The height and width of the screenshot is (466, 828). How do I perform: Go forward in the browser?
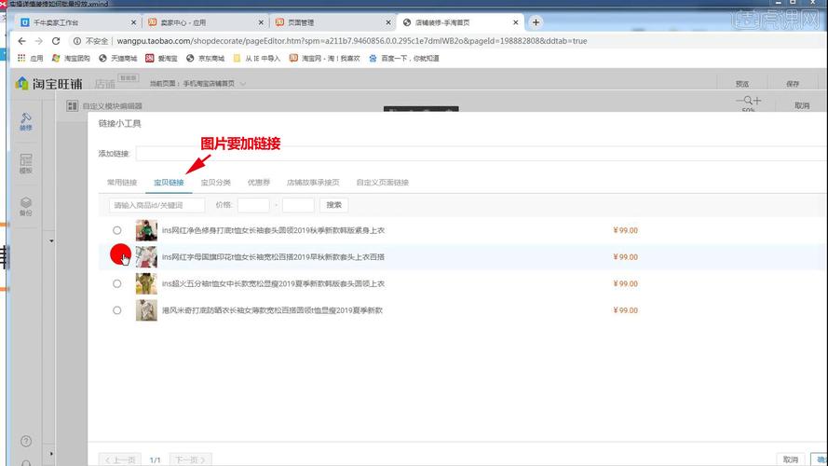tap(38, 41)
